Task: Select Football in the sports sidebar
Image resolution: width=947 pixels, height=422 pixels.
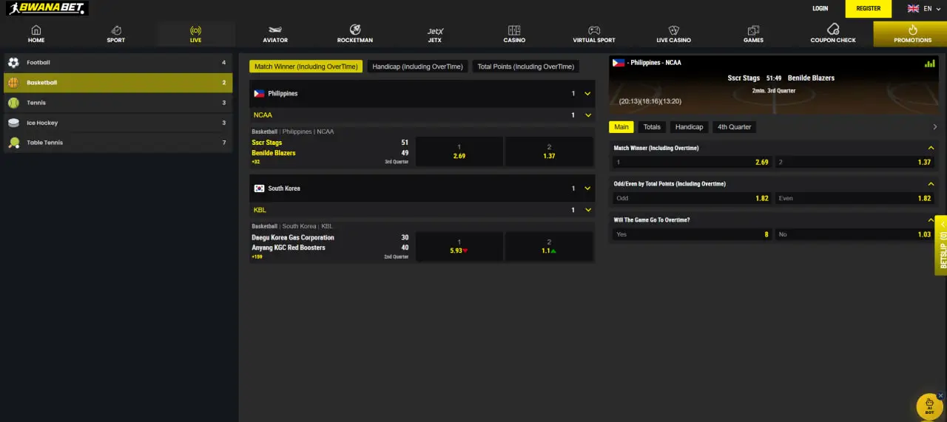Action: pyautogui.click(x=118, y=63)
